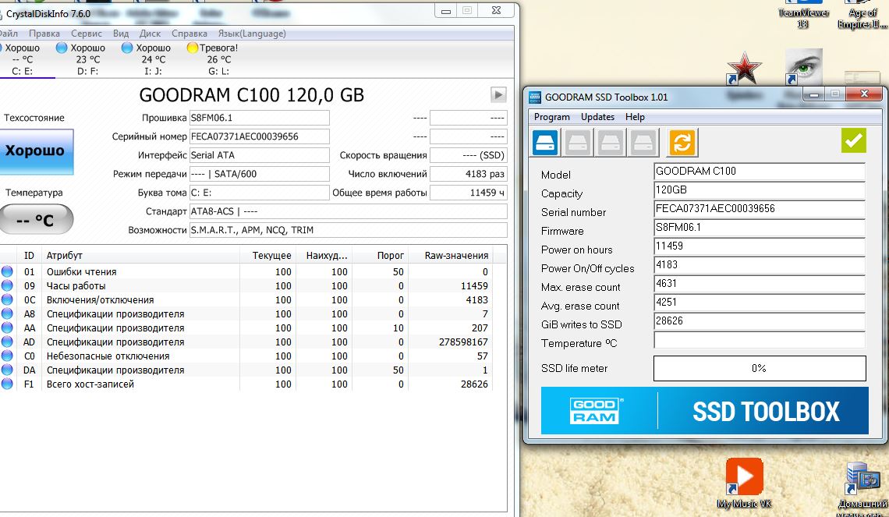Click Общее время работы value 11459 ч
Viewport: 889px width, 517px height.
pos(469,193)
